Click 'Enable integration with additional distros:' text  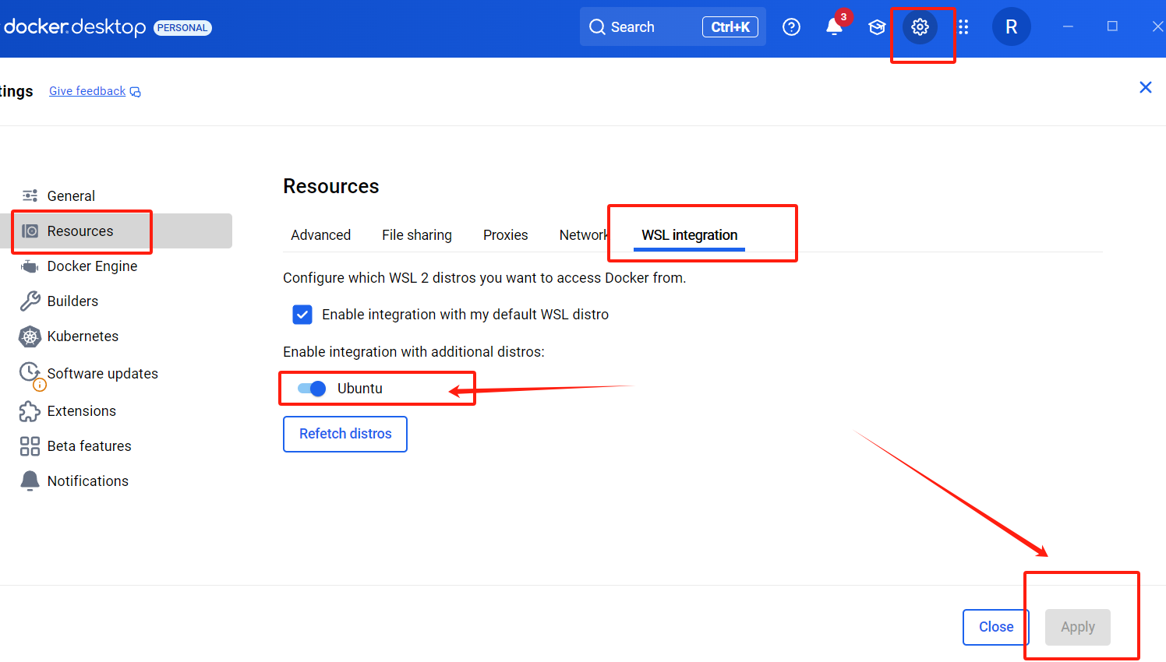[414, 352]
